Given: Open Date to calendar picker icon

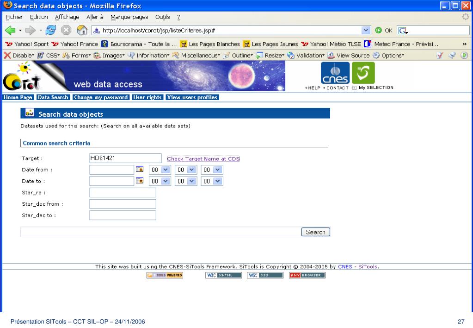Looking at the screenshot, I should [140, 181].
